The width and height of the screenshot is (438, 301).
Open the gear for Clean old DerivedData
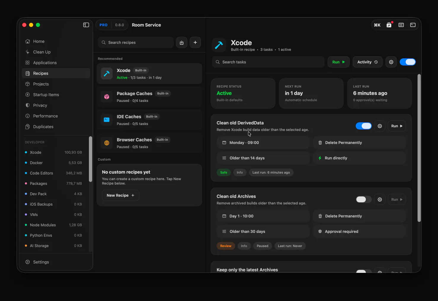[380, 126]
